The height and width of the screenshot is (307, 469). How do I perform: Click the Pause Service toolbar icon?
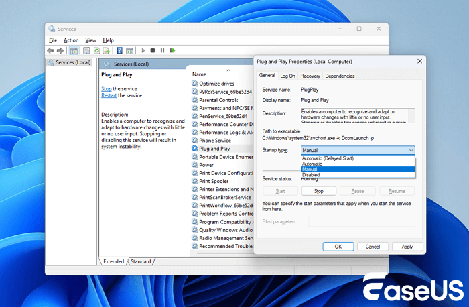162,50
